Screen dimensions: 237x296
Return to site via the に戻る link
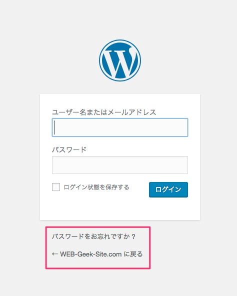97,254
